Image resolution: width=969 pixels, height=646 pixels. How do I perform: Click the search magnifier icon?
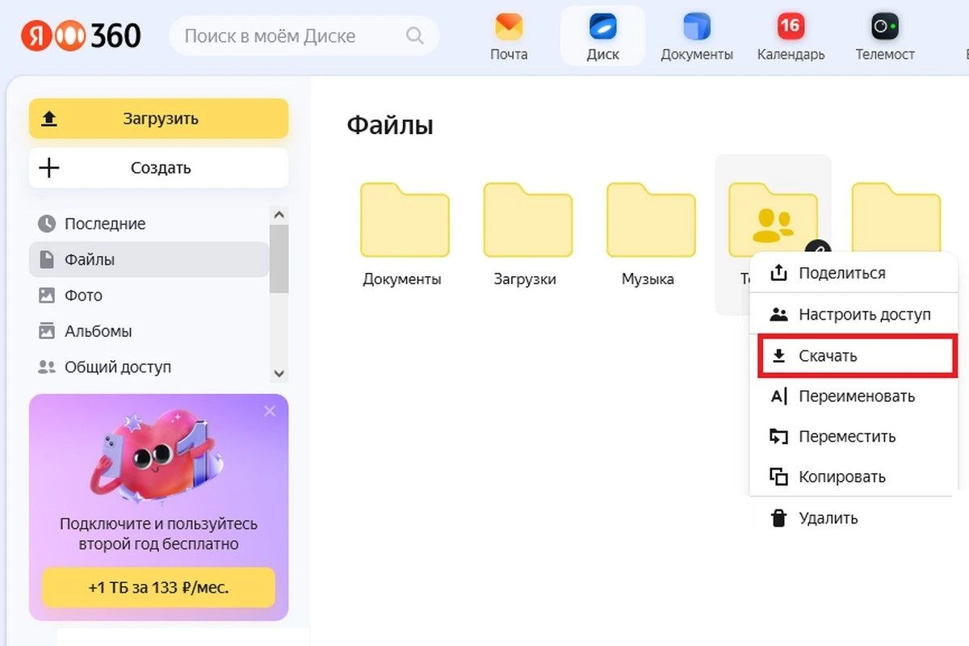pos(415,36)
